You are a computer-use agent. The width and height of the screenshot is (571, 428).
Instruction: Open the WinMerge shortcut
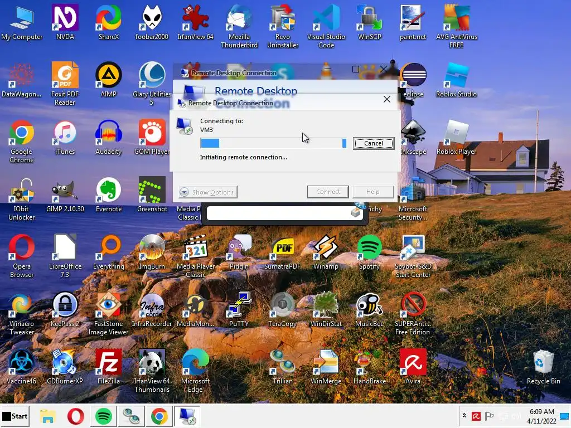(x=326, y=367)
